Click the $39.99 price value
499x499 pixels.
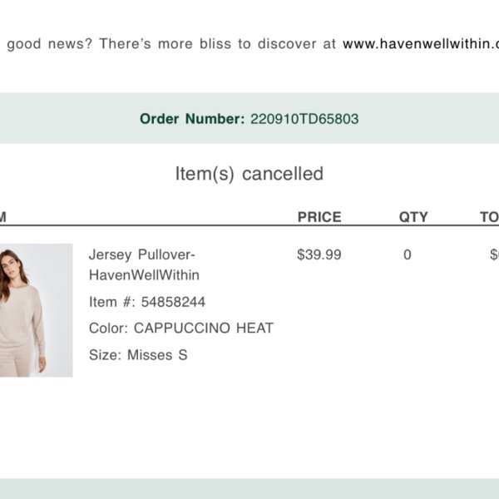pyautogui.click(x=319, y=254)
